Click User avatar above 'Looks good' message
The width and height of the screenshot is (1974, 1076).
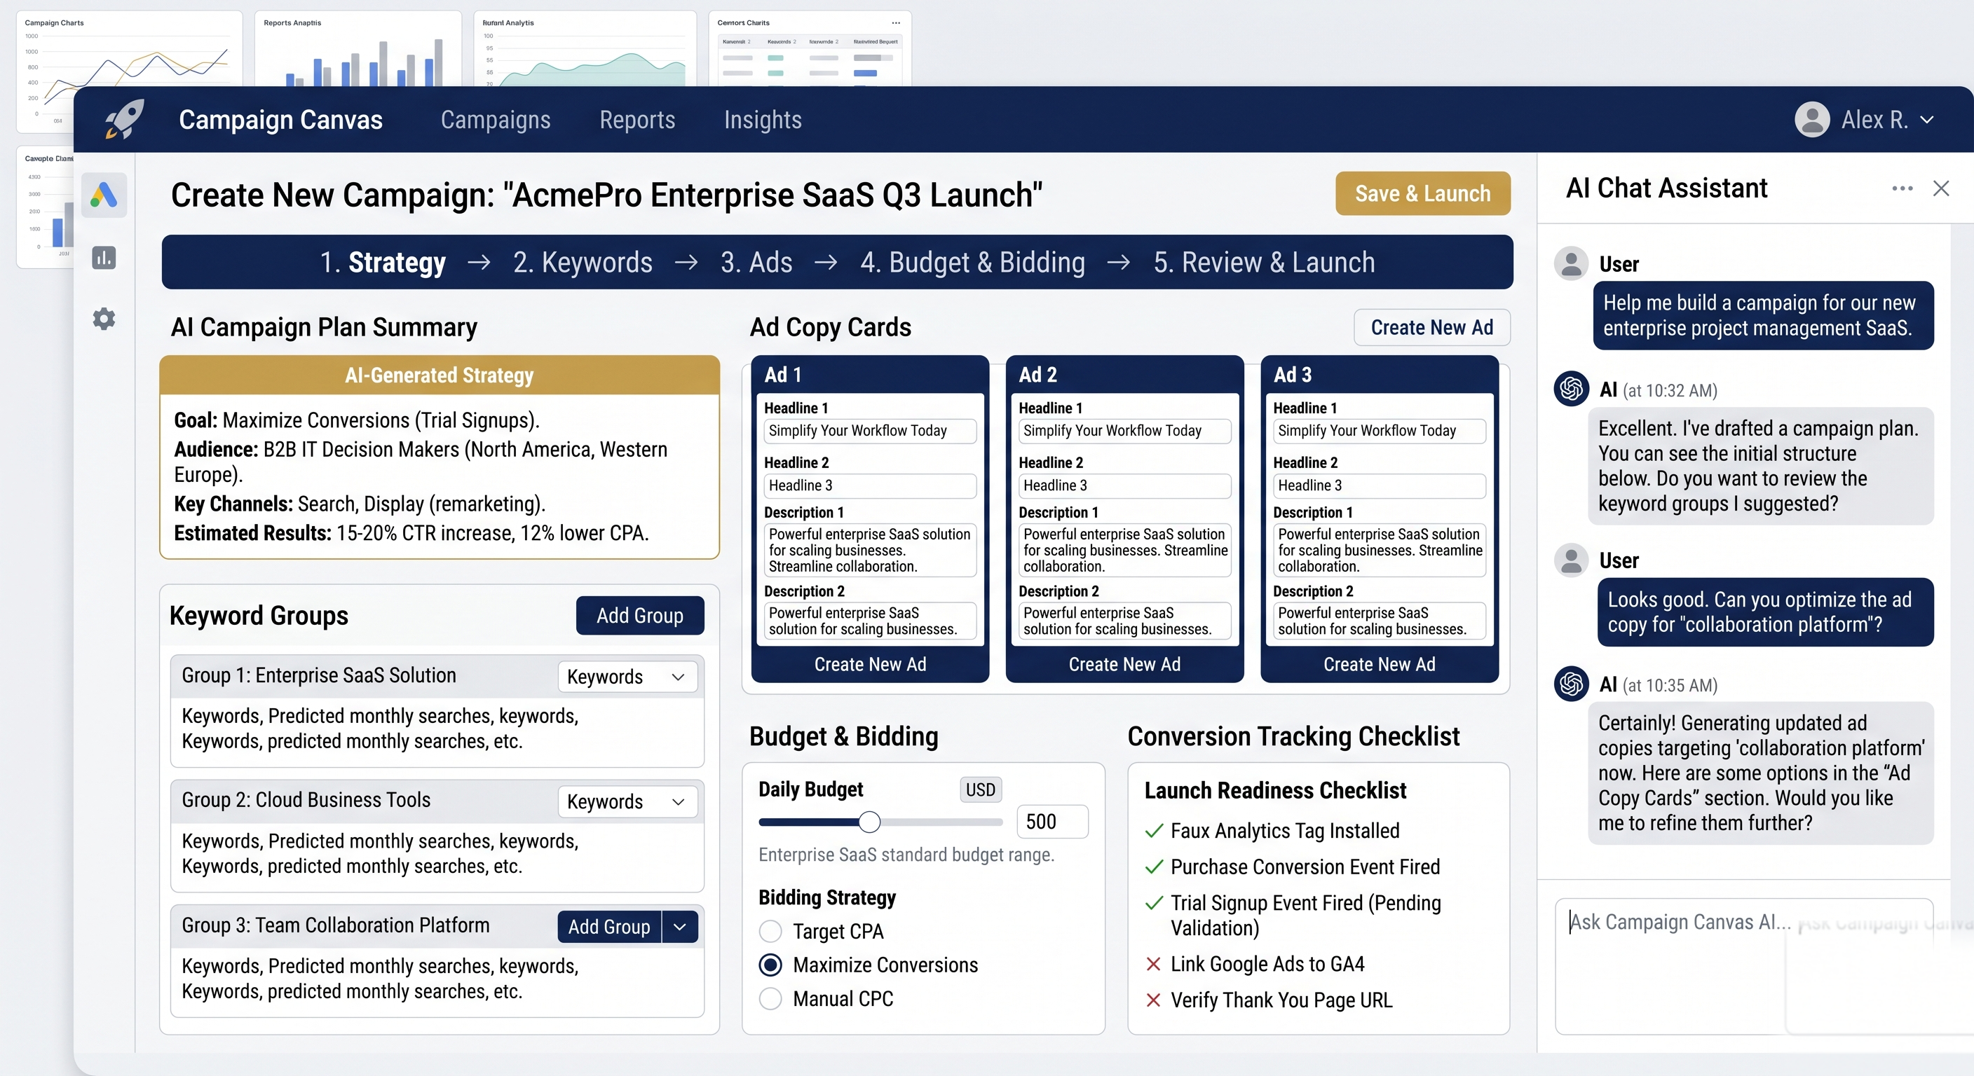click(x=1571, y=560)
